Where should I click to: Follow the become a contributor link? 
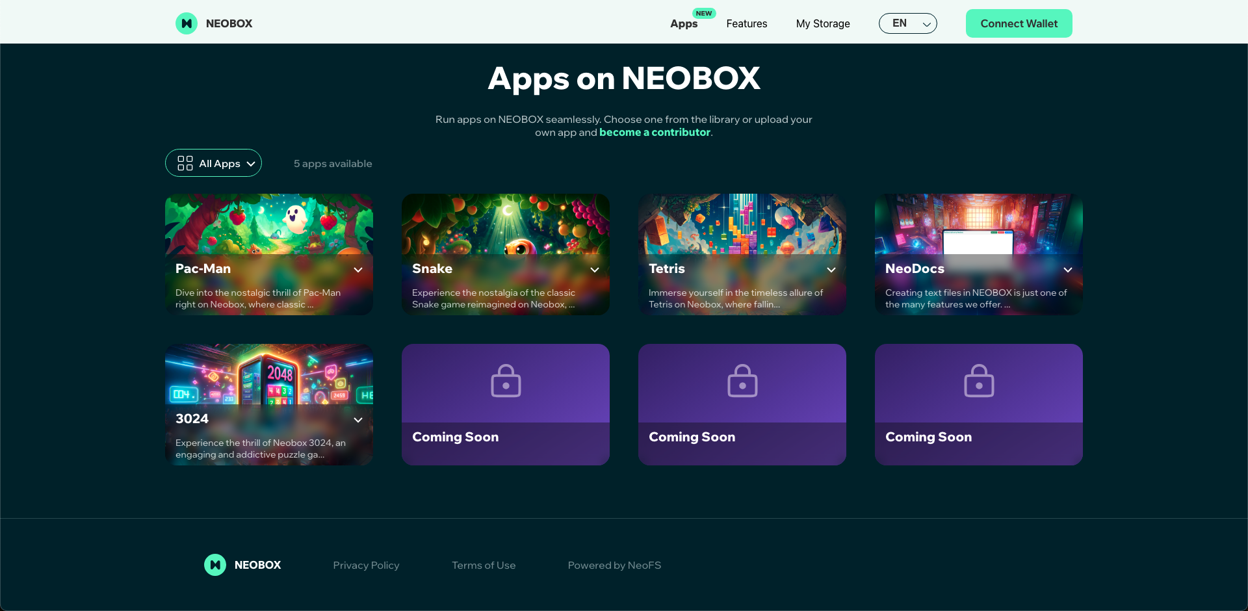655,132
